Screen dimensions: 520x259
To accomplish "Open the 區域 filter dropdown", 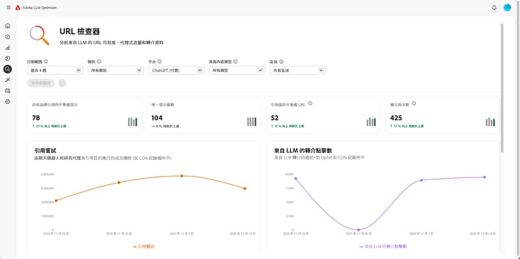I will click(x=298, y=70).
